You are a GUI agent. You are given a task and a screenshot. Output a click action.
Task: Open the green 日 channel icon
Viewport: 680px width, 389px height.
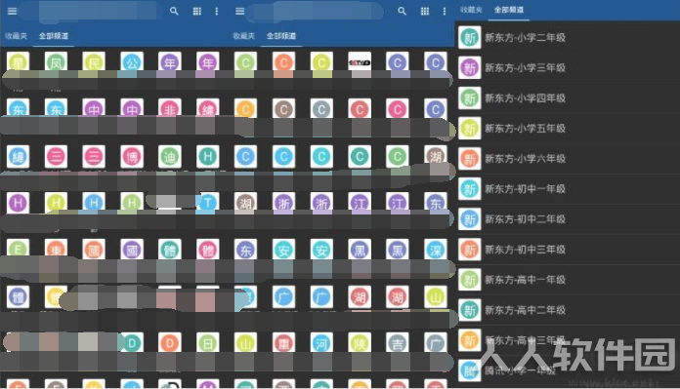208,343
